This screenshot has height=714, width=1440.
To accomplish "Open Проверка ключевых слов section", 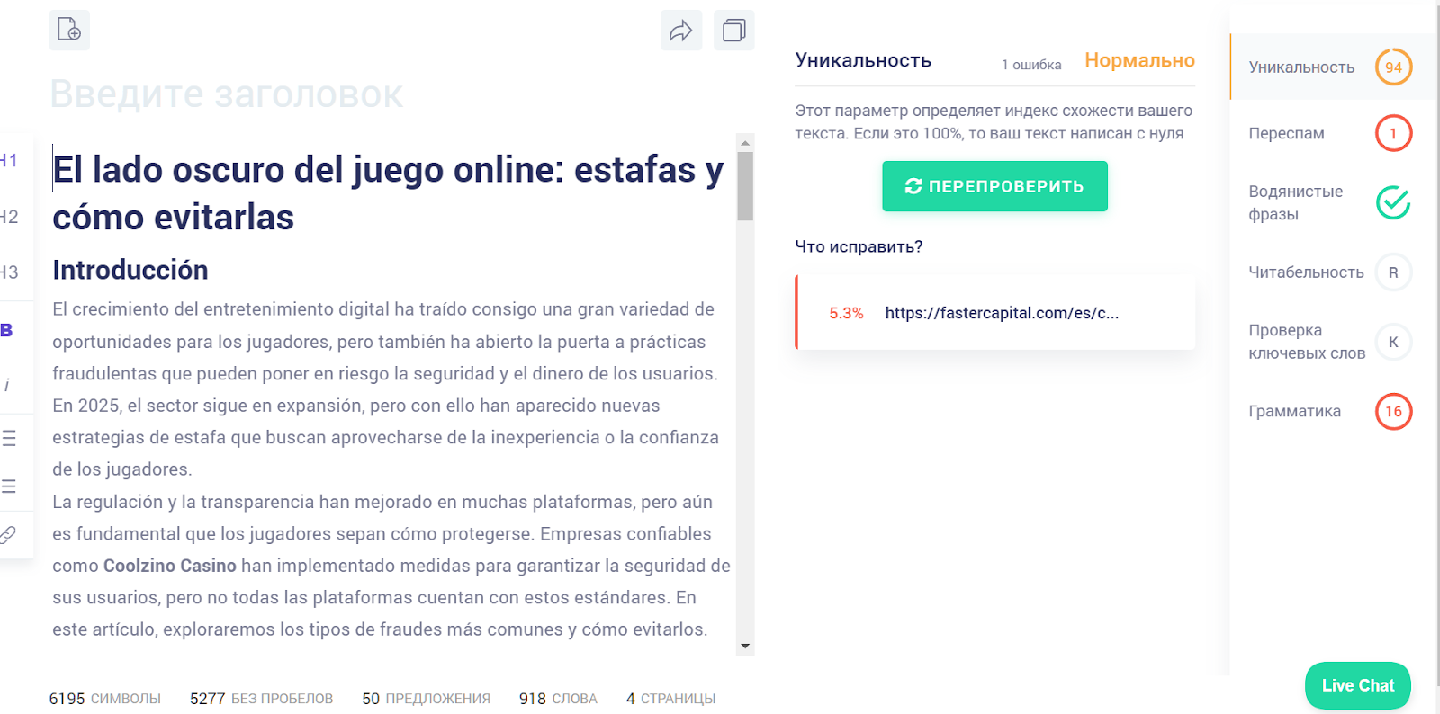I will pos(1306,342).
